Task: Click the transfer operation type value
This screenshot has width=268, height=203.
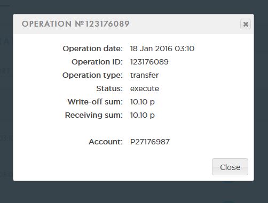Action: click(144, 75)
